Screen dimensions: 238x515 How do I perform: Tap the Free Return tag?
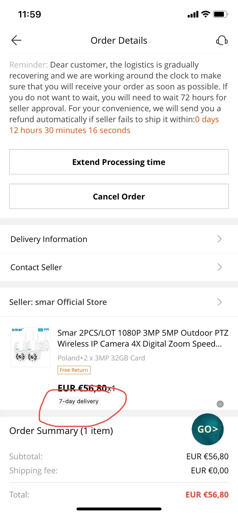74,370
